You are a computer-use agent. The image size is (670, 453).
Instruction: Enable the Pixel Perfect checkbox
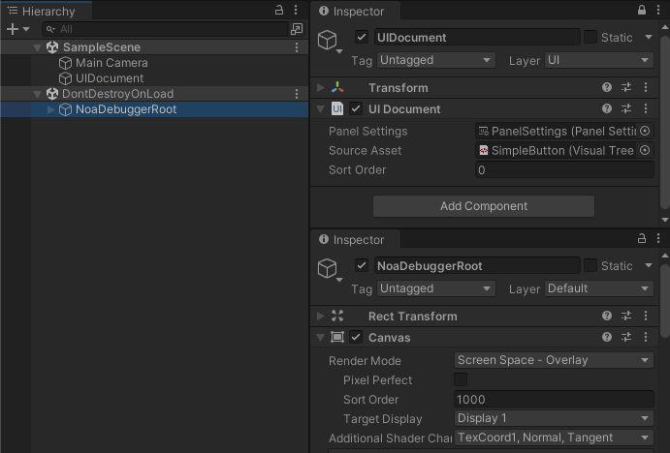[461, 379]
